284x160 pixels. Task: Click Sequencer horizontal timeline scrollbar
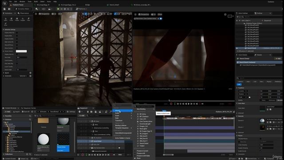(x=168, y=155)
